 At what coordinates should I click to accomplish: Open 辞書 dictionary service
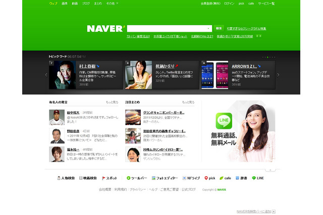click(x=241, y=178)
